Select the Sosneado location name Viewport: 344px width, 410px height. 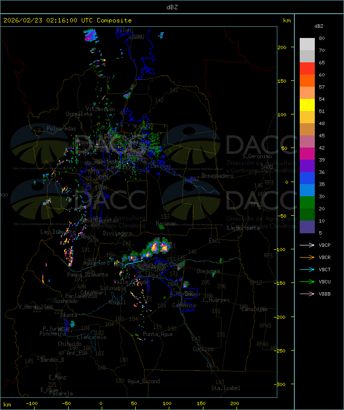click(x=66, y=301)
